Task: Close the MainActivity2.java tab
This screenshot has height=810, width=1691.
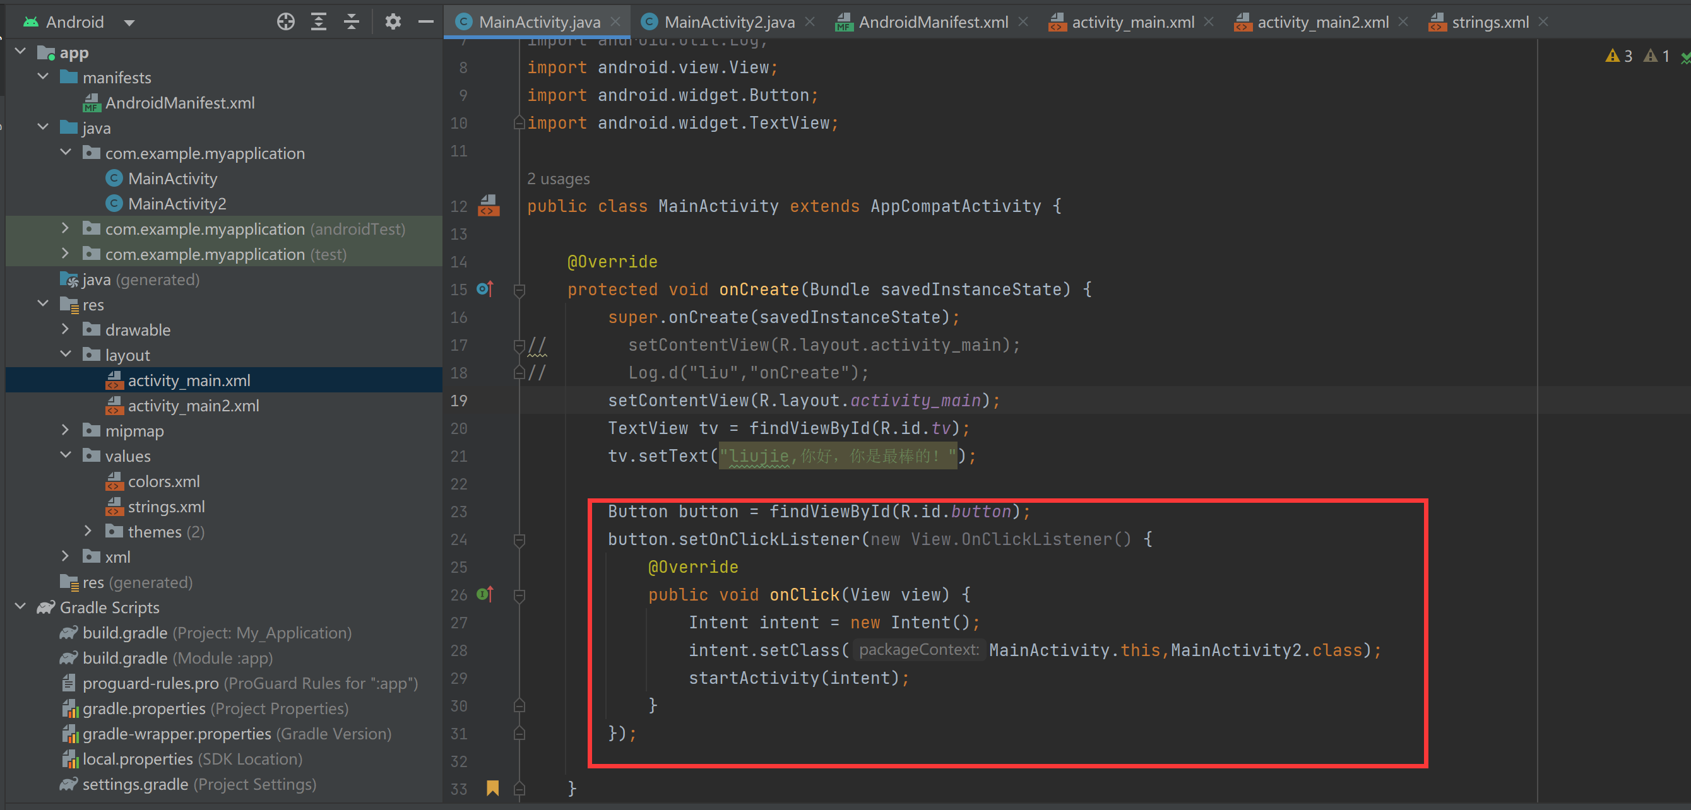Action: pos(810,21)
